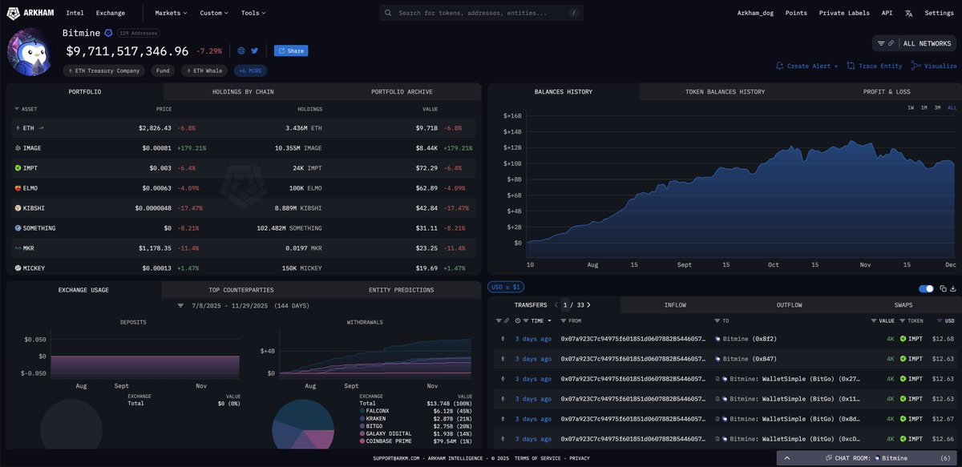Switch to Holdings By Chain tab
This screenshot has height=467, width=962.
pyautogui.click(x=243, y=91)
